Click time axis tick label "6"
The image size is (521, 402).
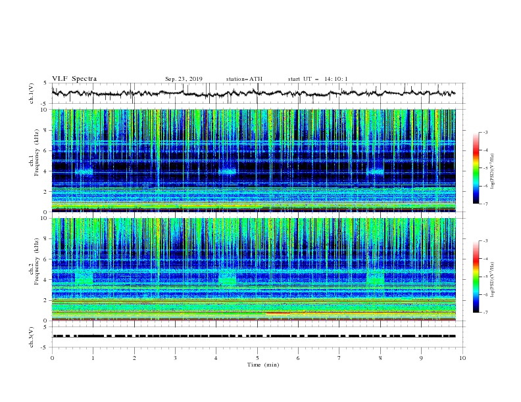[299, 358]
